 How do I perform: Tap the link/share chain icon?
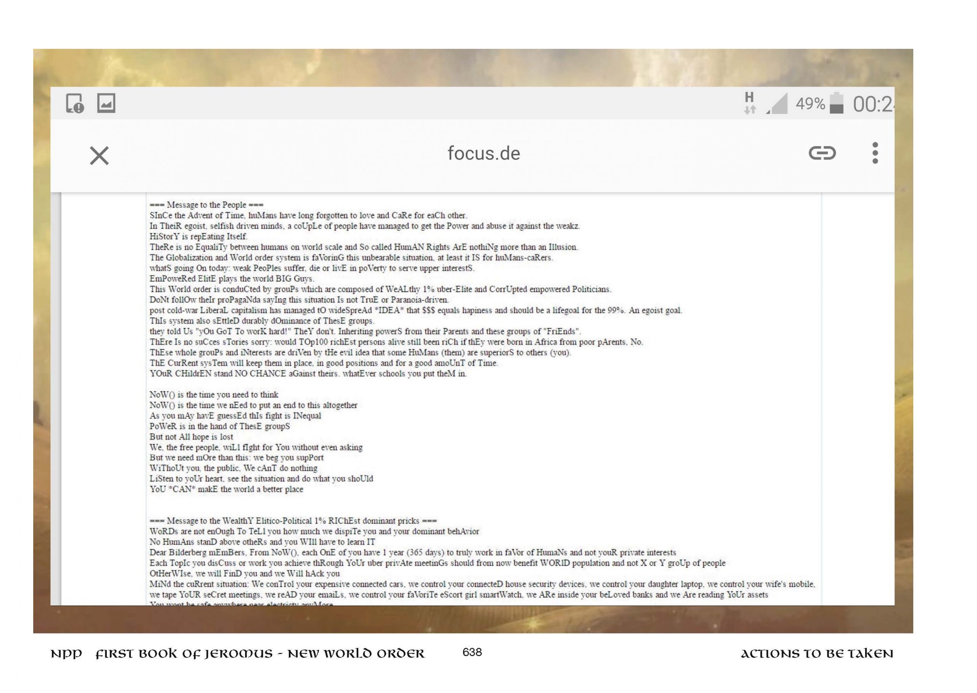pos(822,153)
